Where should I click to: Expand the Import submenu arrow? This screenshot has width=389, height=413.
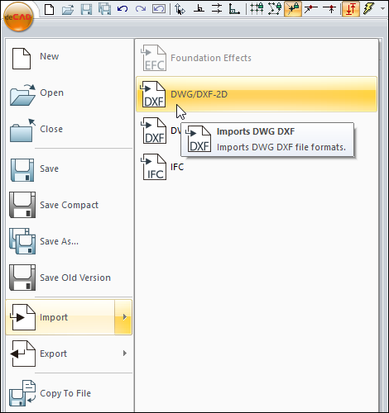(123, 317)
